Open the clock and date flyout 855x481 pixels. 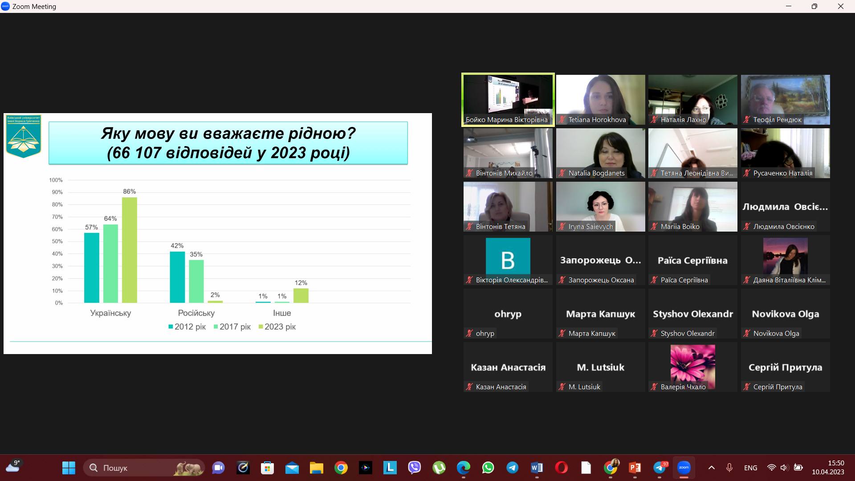coord(827,468)
